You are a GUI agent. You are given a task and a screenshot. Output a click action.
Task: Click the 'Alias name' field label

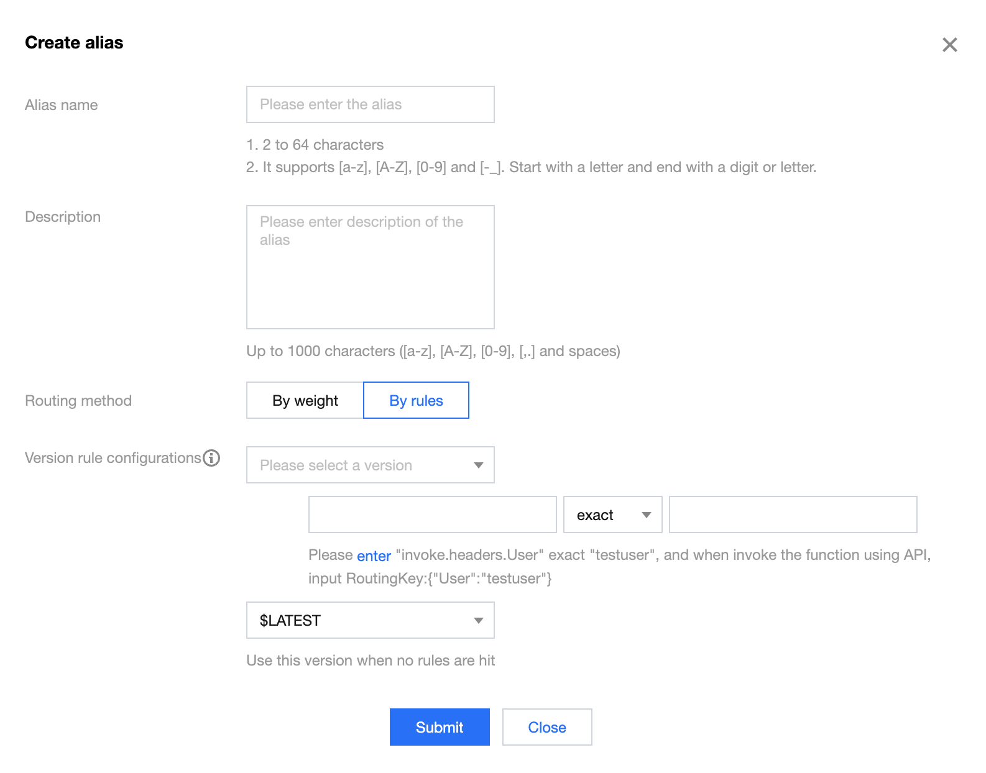point(62,105)
